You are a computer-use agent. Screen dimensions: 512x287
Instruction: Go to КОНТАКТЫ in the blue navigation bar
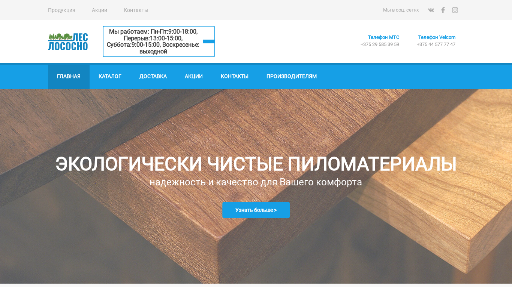235,77
